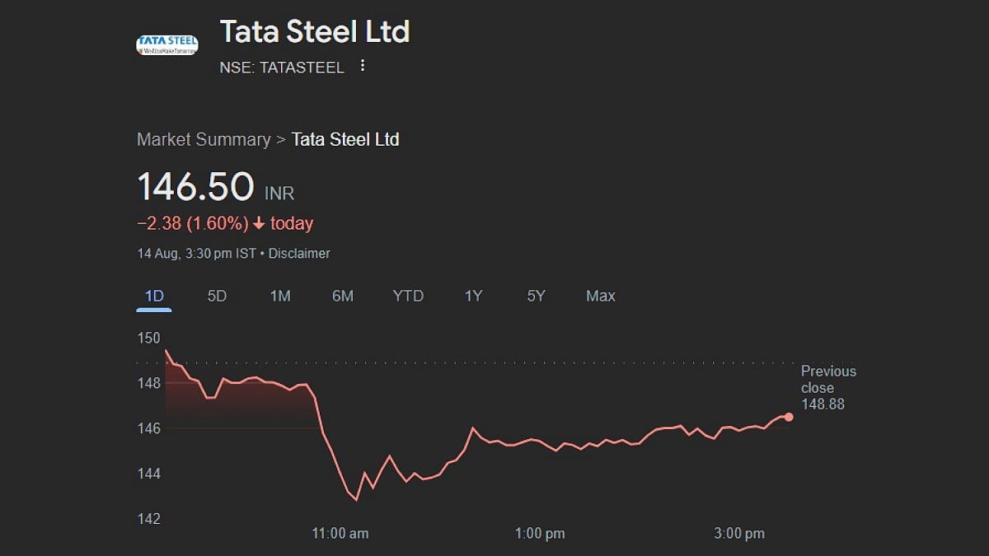Click the chart's end-point price dot
Viewport: 989px width, 556px height.
789,417
